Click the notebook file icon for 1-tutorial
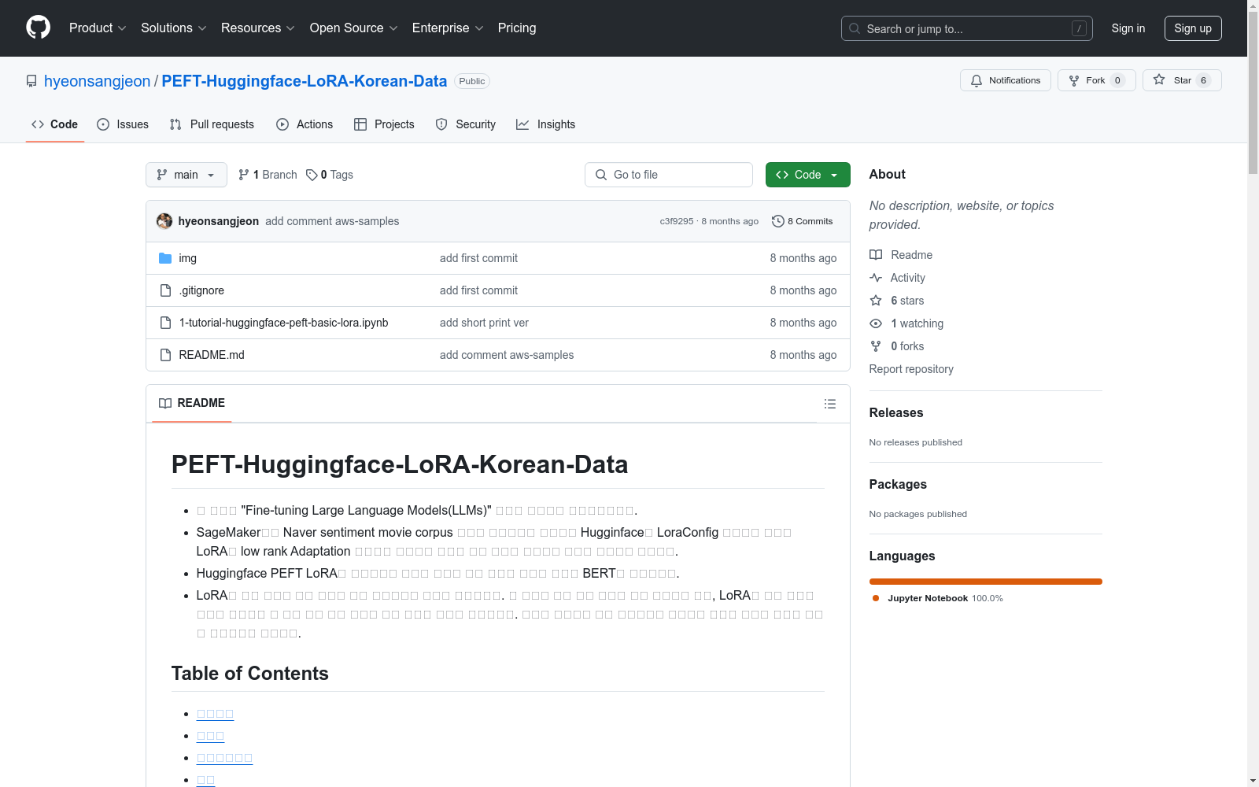This screenshot has width=1259, height=787. coord(165,323)
